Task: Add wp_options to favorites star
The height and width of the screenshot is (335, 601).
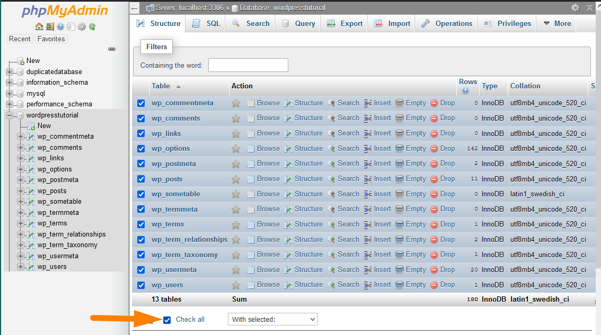Action: click(236, 149)
